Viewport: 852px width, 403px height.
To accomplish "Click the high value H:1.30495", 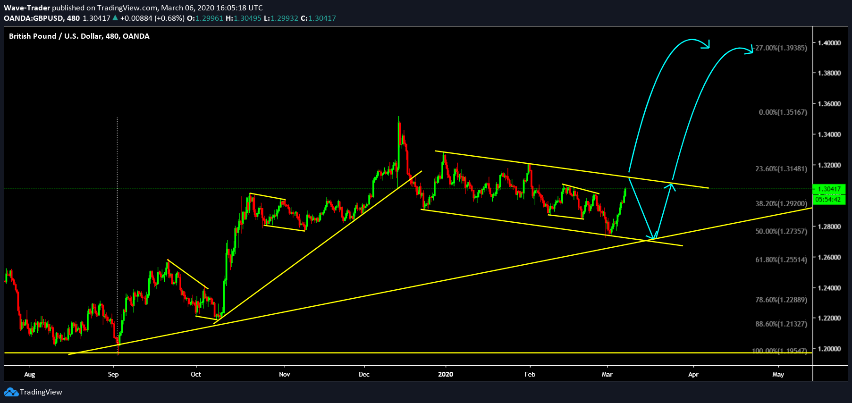I will click(244, 18).
